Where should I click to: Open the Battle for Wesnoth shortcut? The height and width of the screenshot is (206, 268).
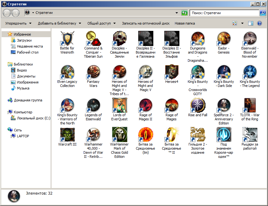click(67, 43)
